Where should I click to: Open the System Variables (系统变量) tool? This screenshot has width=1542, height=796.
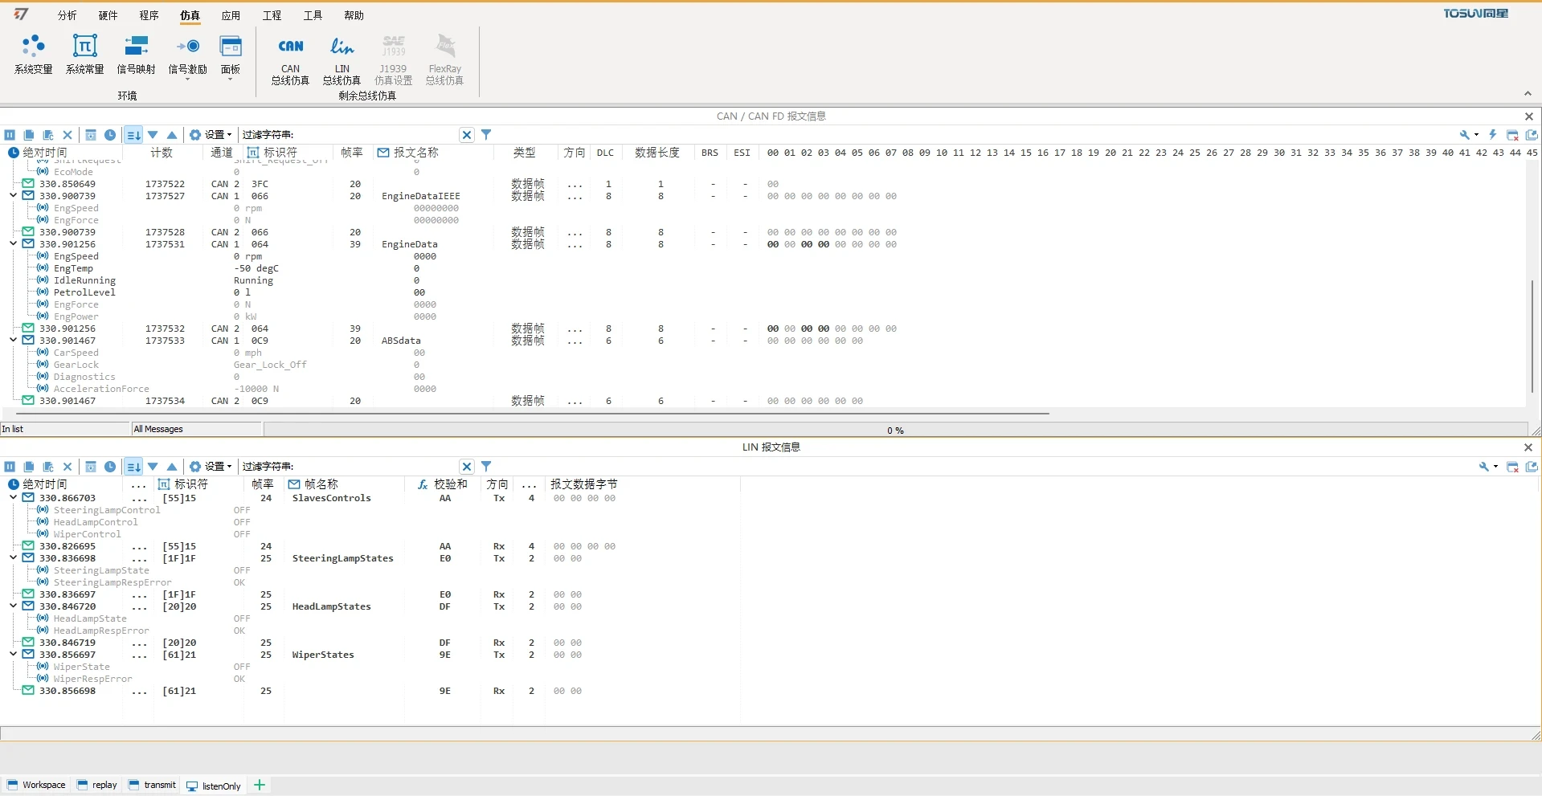click(33, 55)
